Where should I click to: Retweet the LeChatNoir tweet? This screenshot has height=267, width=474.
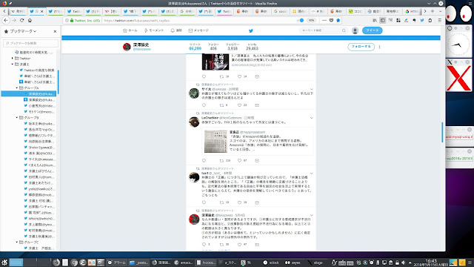(x=221, y=160)
